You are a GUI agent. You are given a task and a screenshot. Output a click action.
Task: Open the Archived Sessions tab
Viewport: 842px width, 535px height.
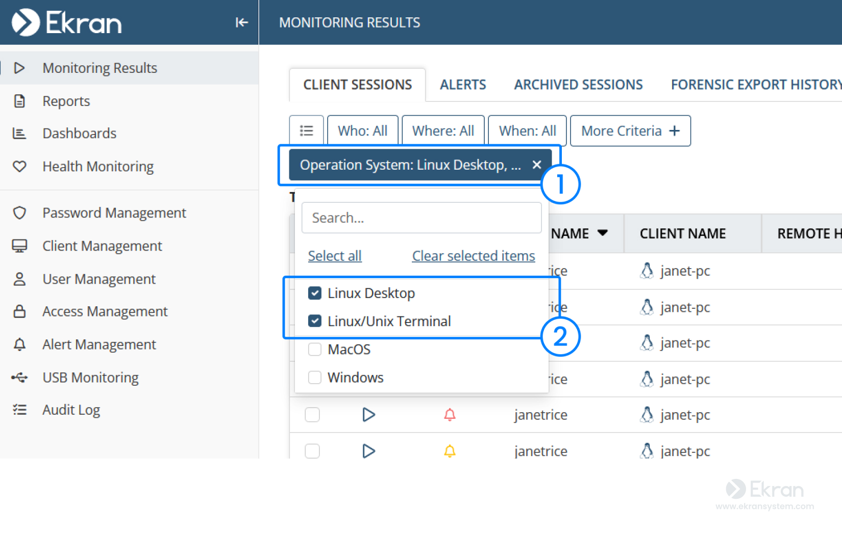coord(578,85)
